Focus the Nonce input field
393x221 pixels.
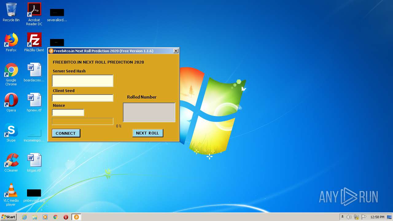(68, 113)
